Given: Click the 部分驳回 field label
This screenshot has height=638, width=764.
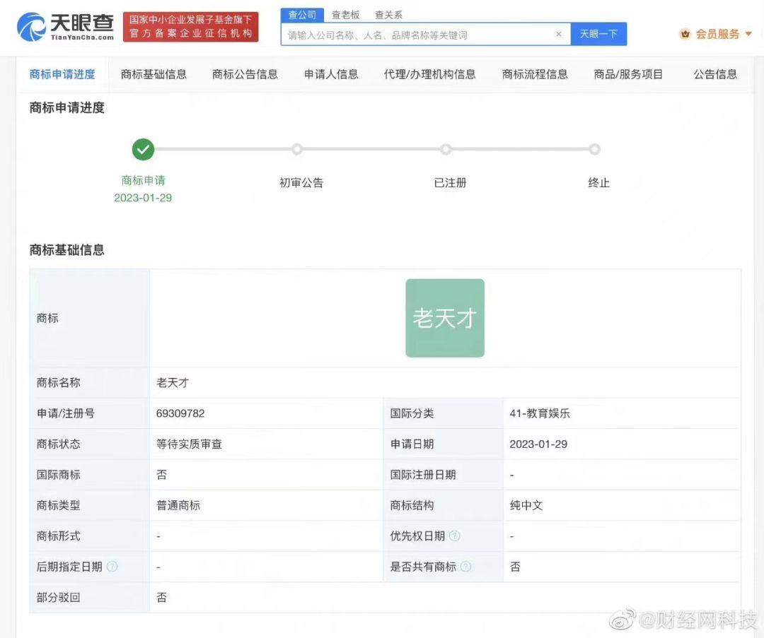Looking at the screenshot, I should pos(59,597).
